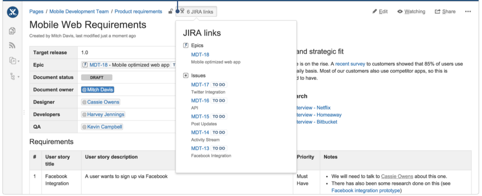Click the Edit button
Viewport: 482px width, 196px height.
380,12
